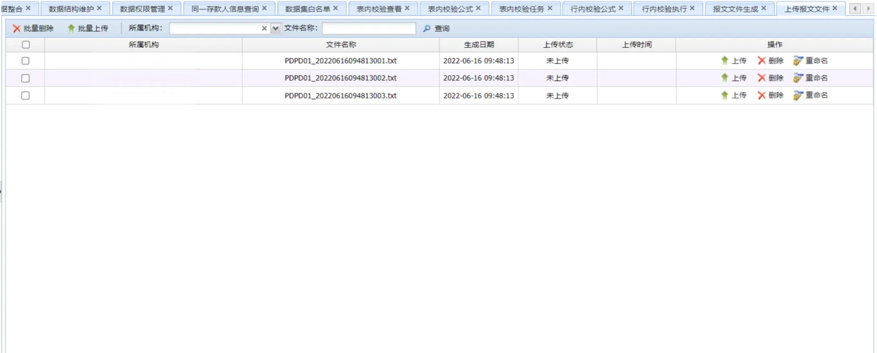
Task: Check the box for file ending 001.txt
Action: [x=25, y=61]
